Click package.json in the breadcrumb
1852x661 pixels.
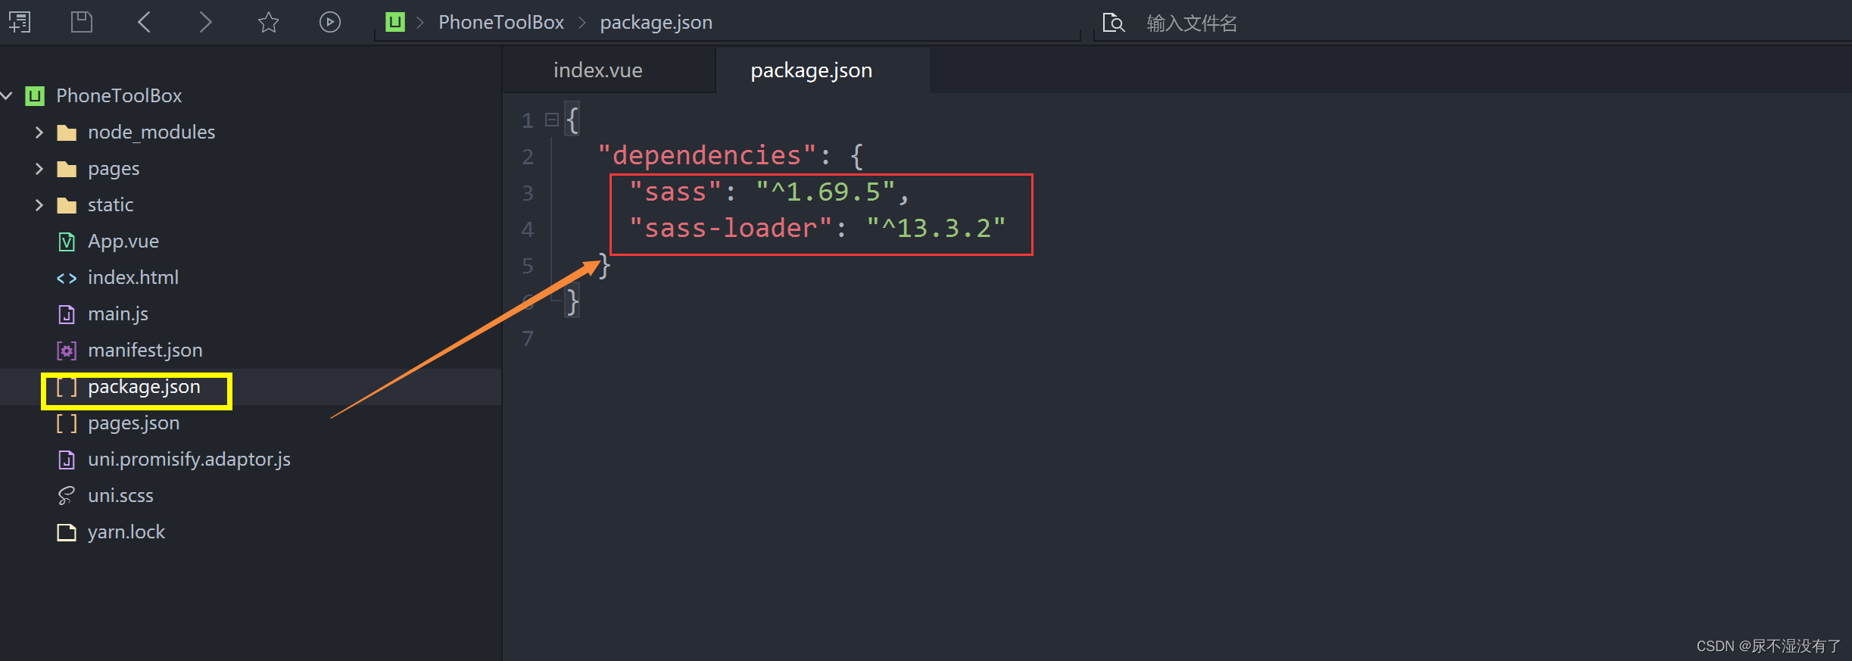[656, 23]
